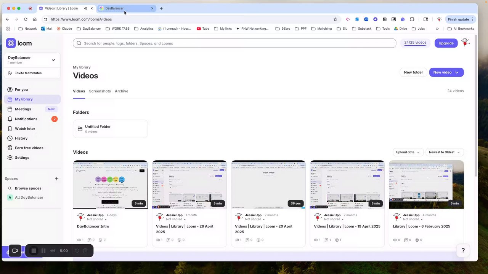This screenshot has width=488, height=274.
Task: Open the Claude bookmark
Action: [x=64, y=29]
